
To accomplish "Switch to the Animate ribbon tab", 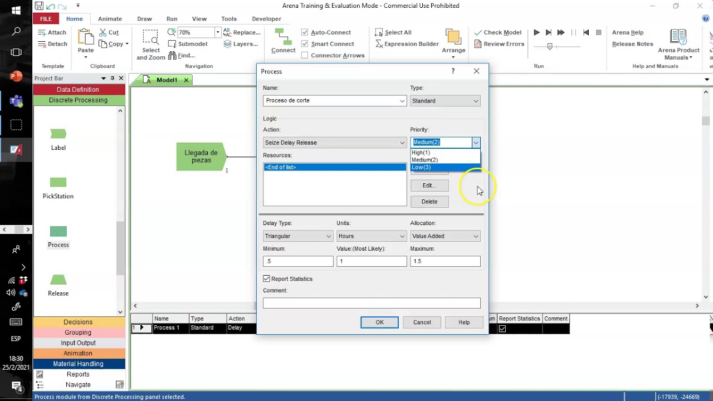I will [x=110, y=19].
